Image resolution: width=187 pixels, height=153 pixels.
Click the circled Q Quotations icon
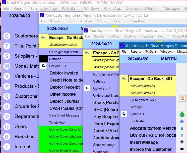pyautogui.click(x=7, y=96)
